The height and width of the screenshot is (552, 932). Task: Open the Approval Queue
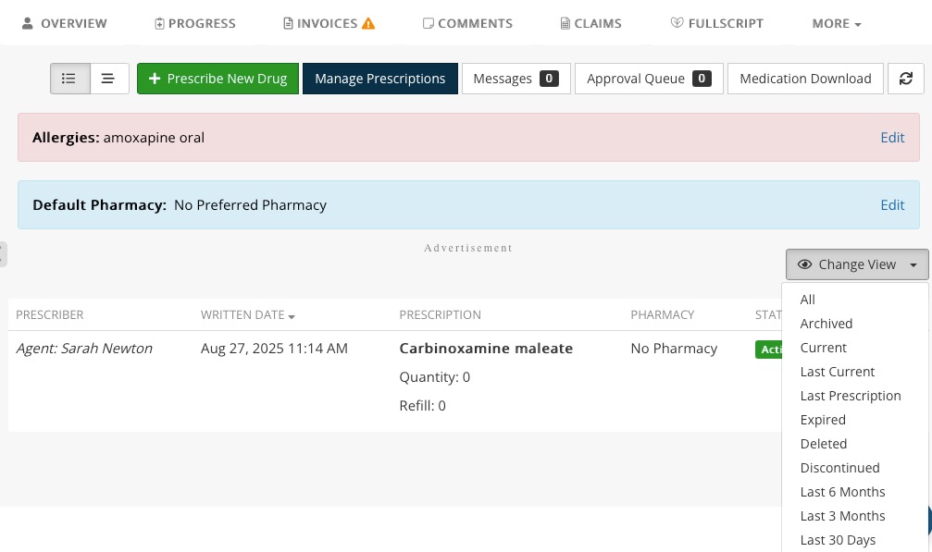[649, 79]
